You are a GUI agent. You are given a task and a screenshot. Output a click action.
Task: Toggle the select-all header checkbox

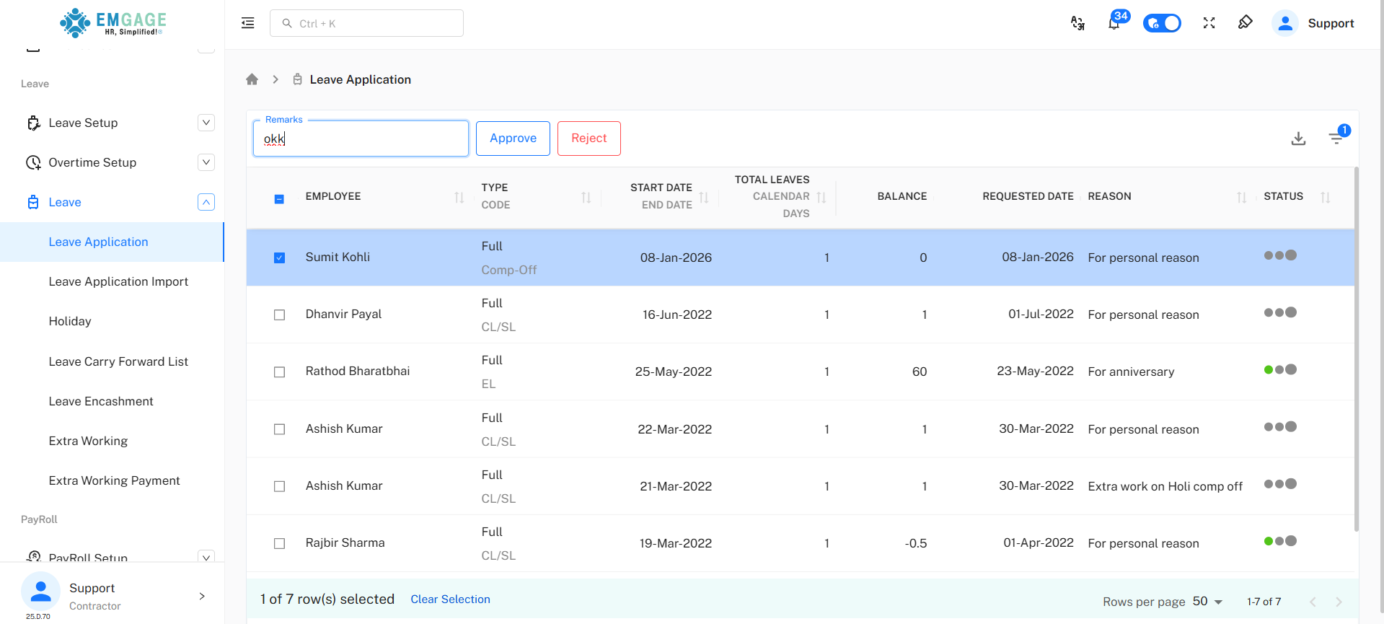(x=280, y=199)
